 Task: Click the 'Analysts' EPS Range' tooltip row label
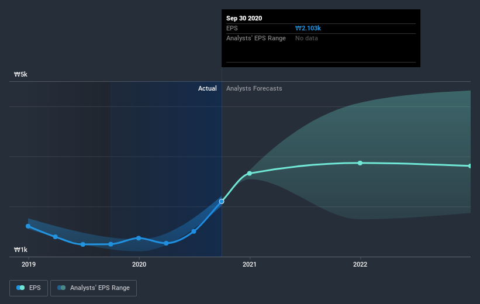(256, 38)
